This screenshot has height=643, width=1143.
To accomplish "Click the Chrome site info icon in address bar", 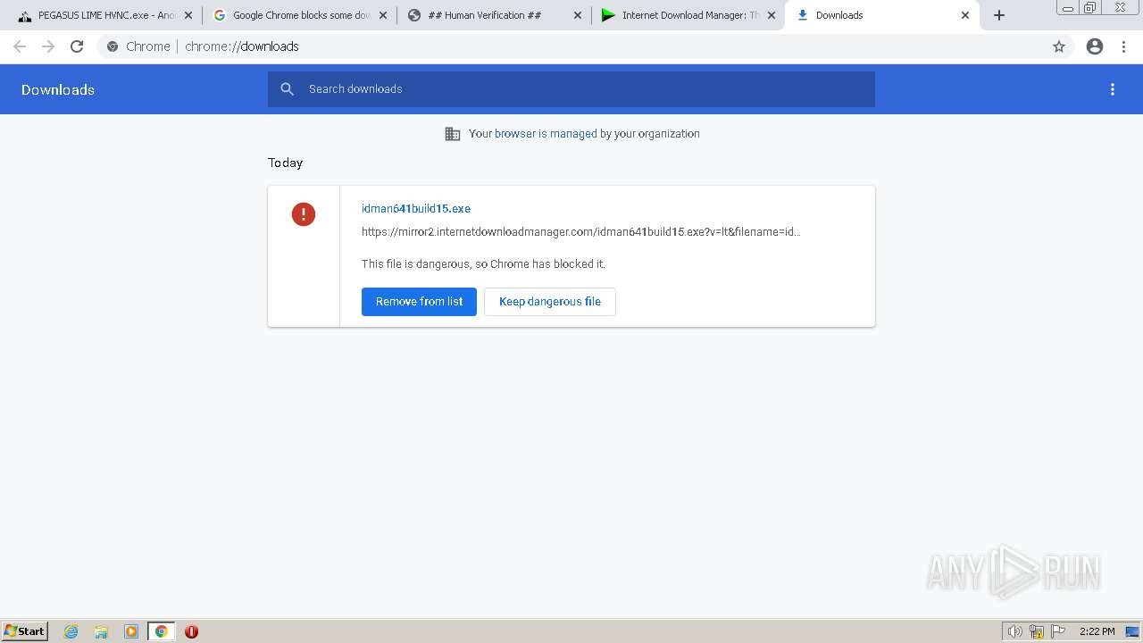I will tap(113, 46).
